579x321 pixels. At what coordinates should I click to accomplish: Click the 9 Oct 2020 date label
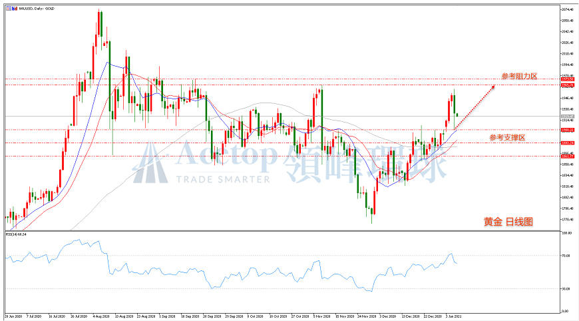coord(256,316)
